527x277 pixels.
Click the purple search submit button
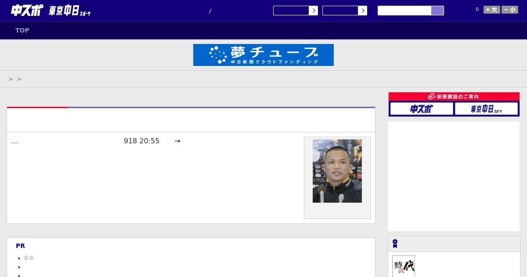(x=437, y=11)
